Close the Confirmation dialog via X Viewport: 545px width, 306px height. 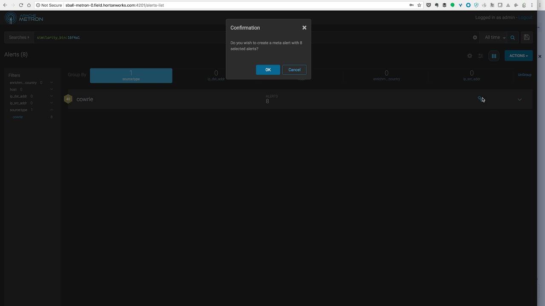(x=304, y=28)
